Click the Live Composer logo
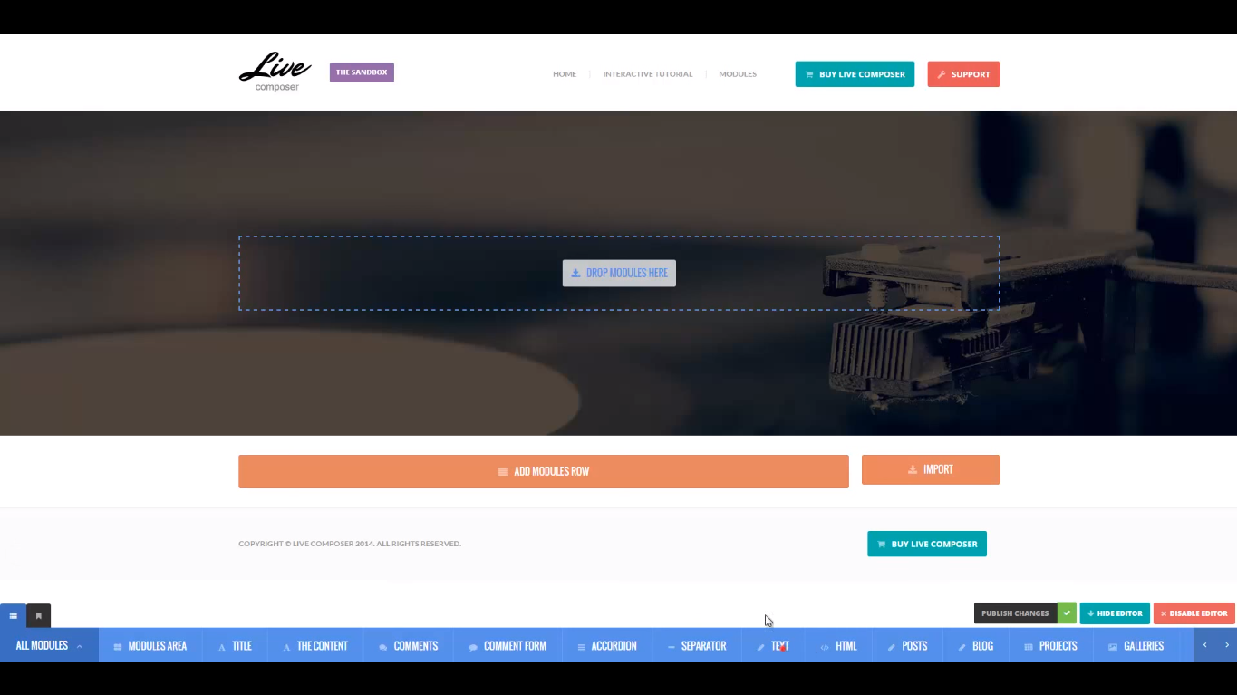This screenshot has width=1237, height=695. pos(275,72)
